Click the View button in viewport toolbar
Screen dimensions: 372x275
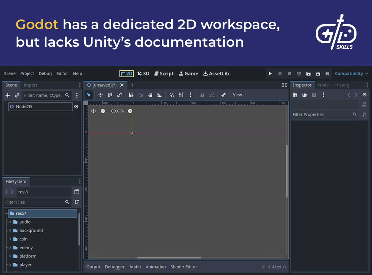coord(237,95)
